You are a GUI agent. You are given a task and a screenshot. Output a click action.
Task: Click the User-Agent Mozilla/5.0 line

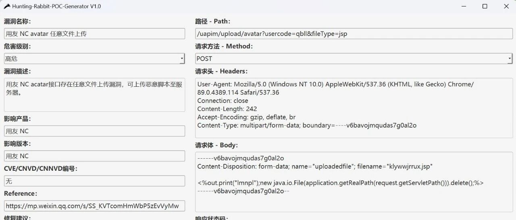335,88
